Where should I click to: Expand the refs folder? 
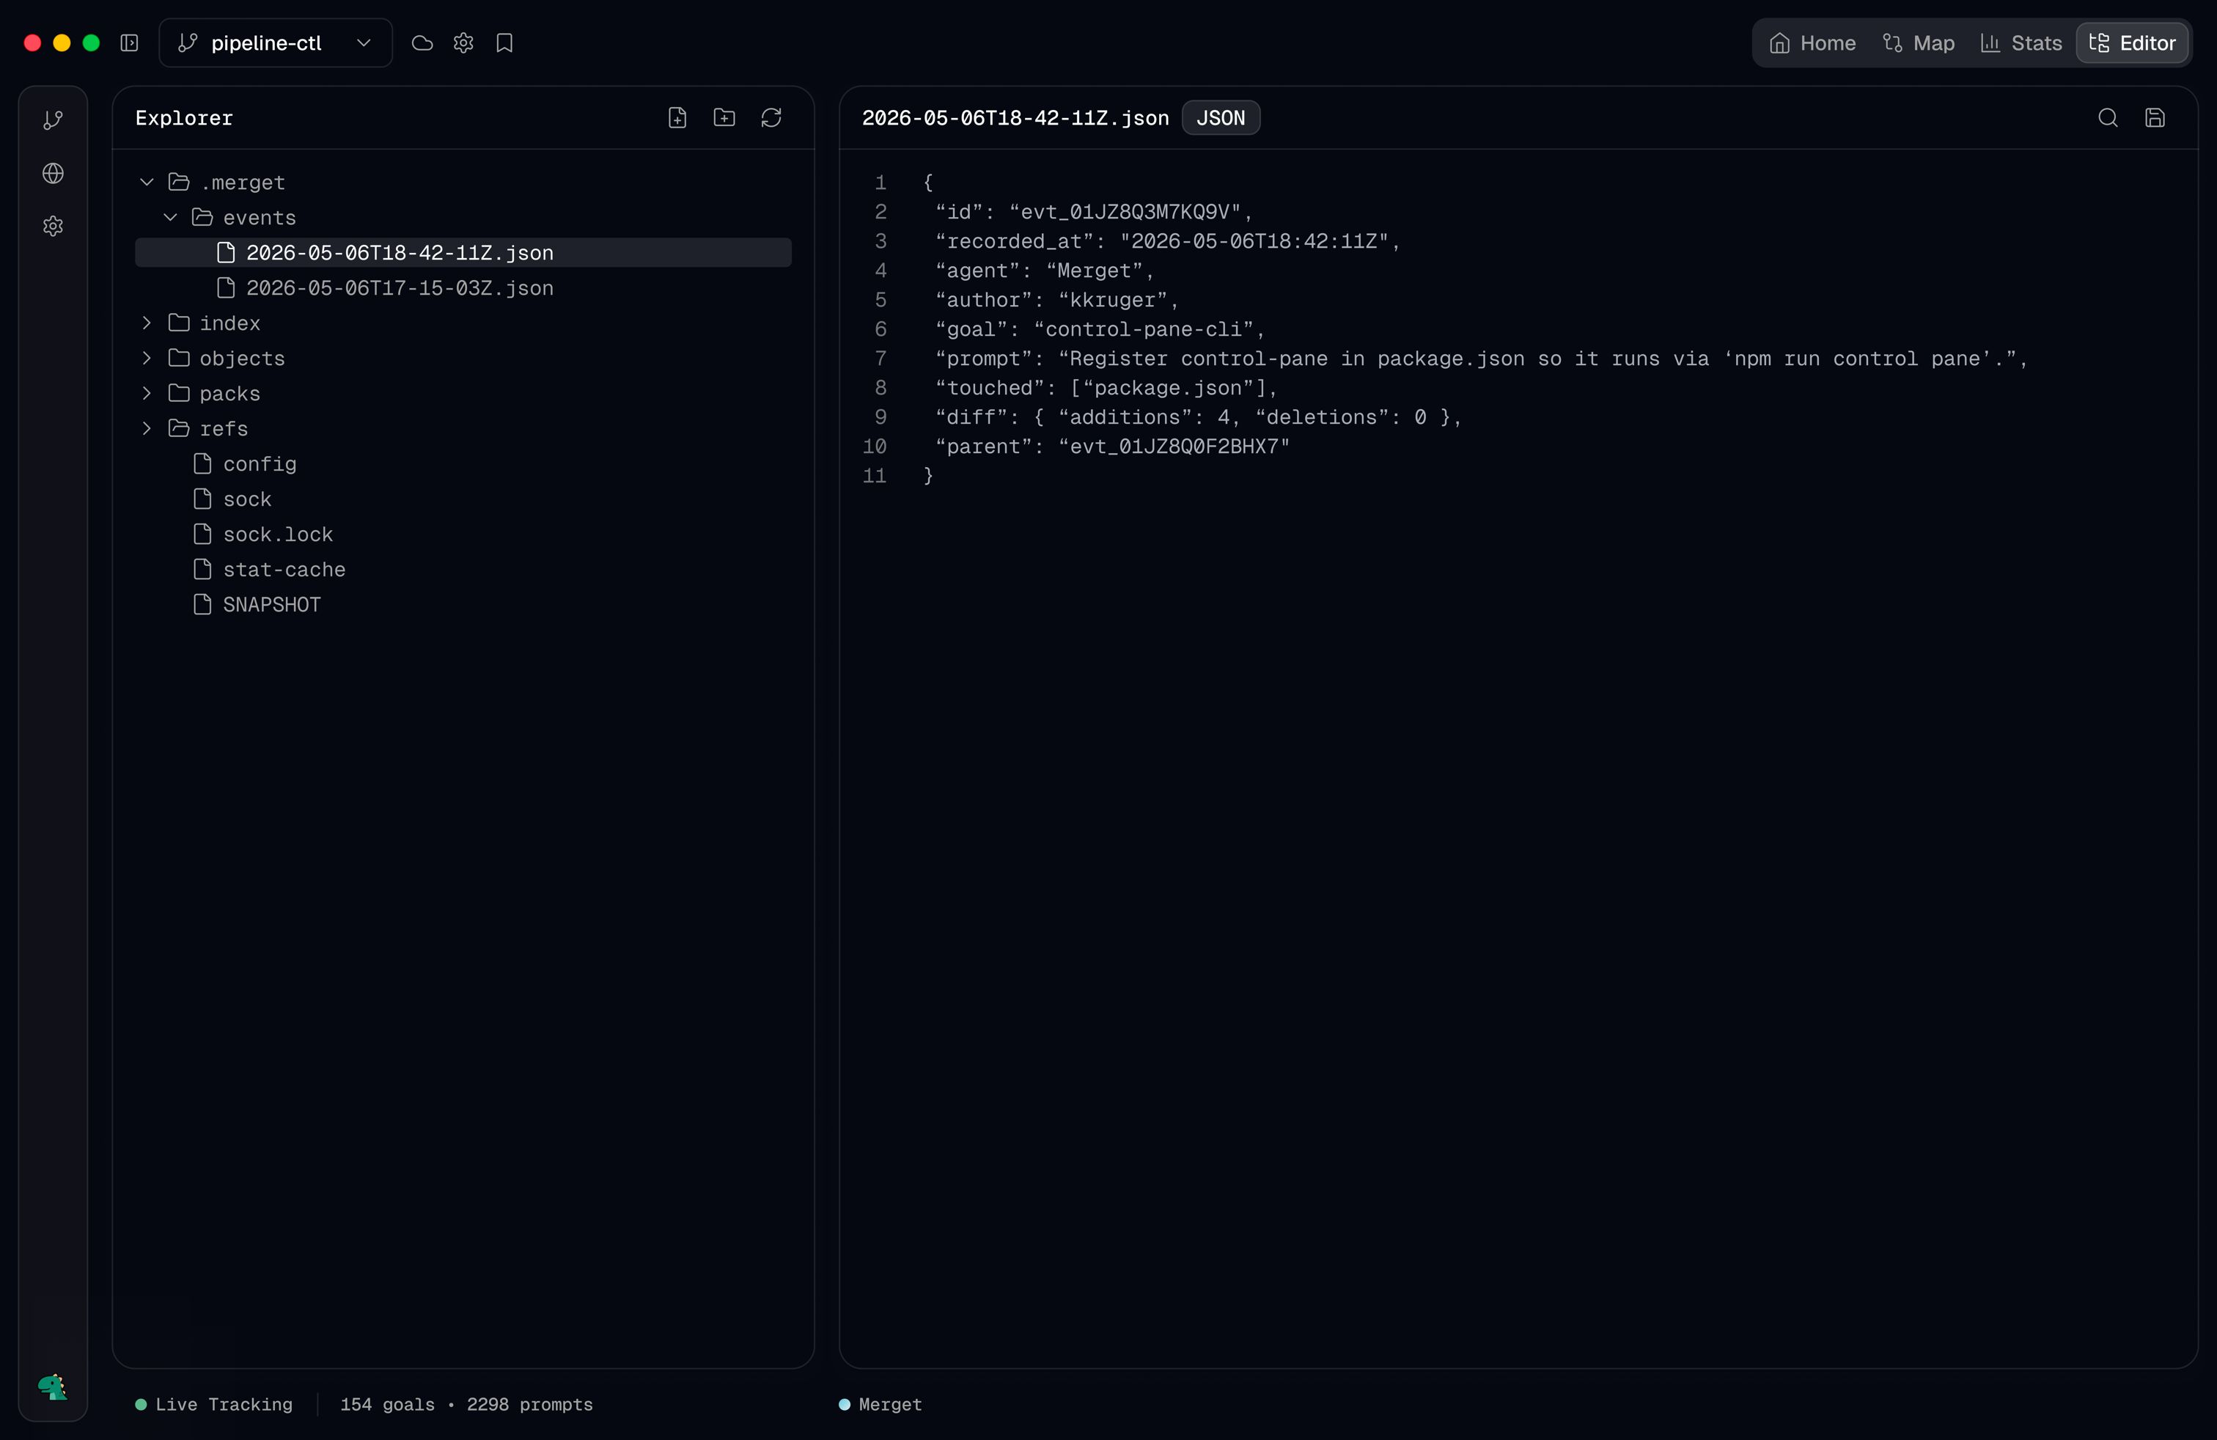(146, 427)
